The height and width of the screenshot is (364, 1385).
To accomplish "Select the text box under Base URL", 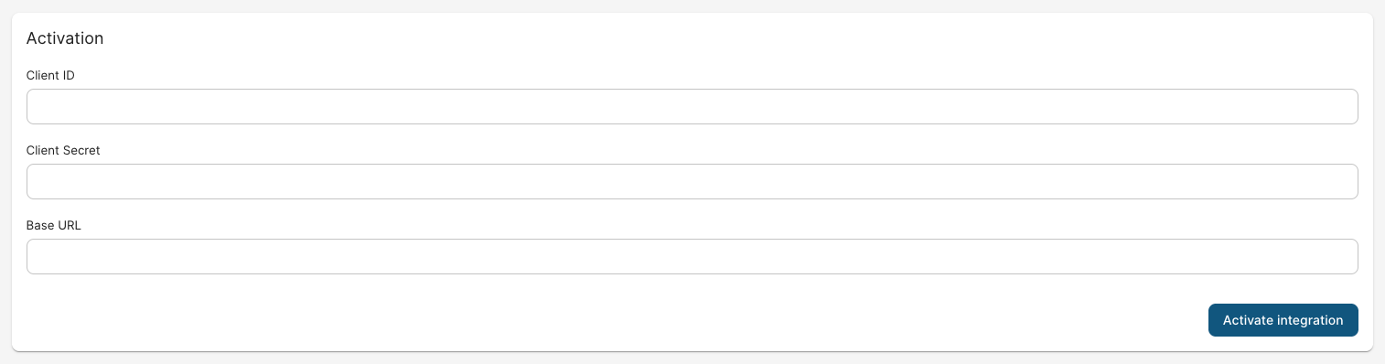I will pos(692,256).
